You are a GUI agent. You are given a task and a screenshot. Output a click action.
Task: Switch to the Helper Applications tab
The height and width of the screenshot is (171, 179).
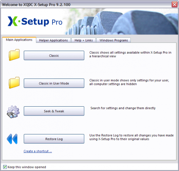coord(53,40)
